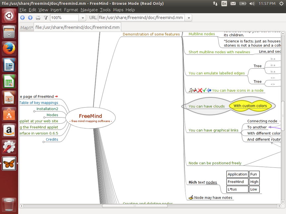Open the File menu
Image resolution: width=286 pixels, height=214 pixels.
coord(23,10)
